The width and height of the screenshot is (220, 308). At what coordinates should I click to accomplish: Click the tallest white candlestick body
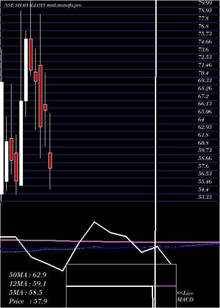click(x=2, y=138)
